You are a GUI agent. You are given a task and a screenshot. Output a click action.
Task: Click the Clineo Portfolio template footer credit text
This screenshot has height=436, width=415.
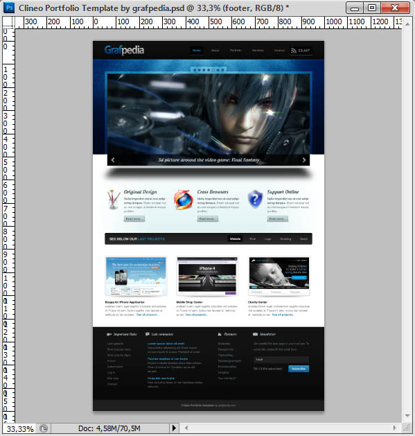[209, 406]
